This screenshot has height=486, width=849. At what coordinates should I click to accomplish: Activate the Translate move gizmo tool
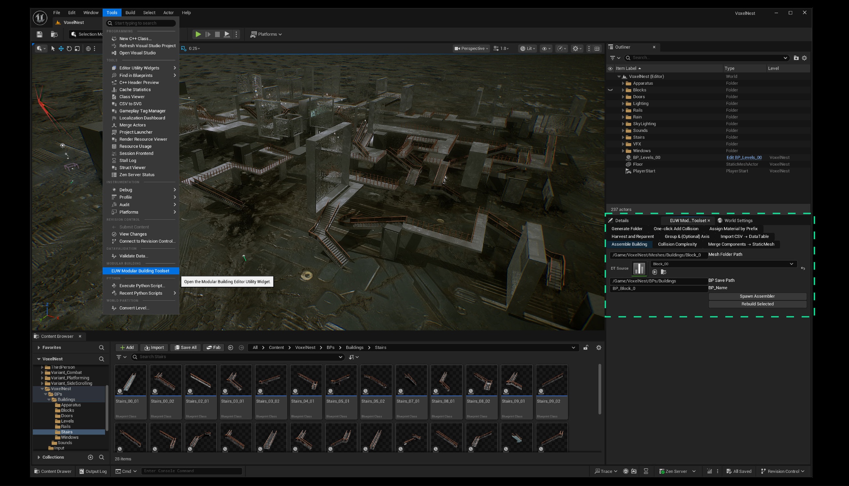coord(61,48)
